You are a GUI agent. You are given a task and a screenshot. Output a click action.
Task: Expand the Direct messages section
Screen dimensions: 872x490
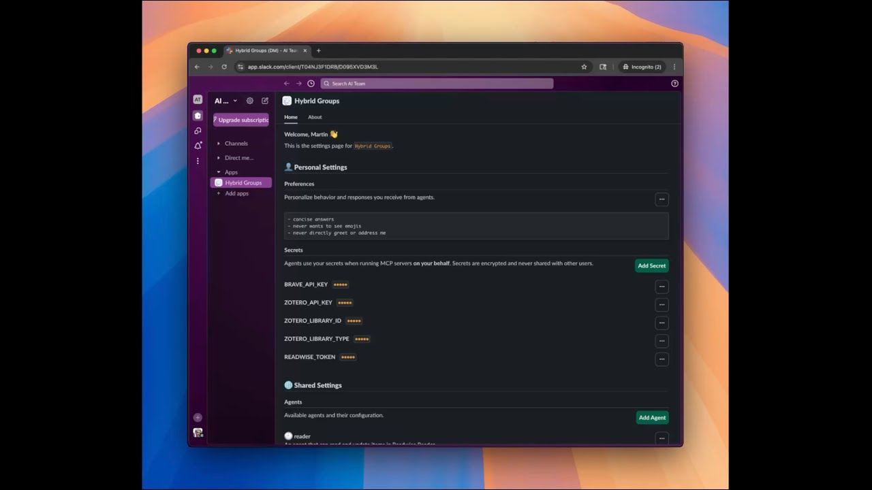(x=219, y=158)
